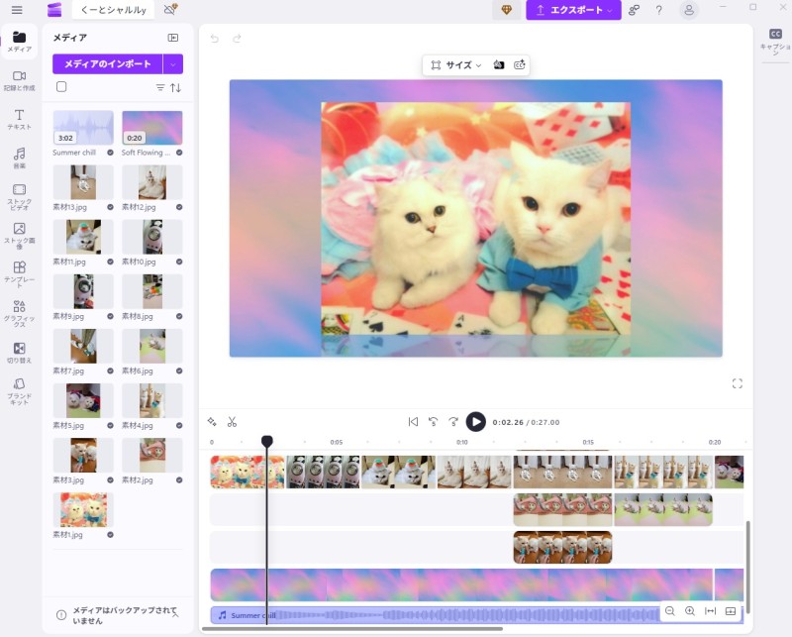Open the サイズ aspect ratio dropdown
Viewport: 792px width, 637px height.
coord(456,64)
